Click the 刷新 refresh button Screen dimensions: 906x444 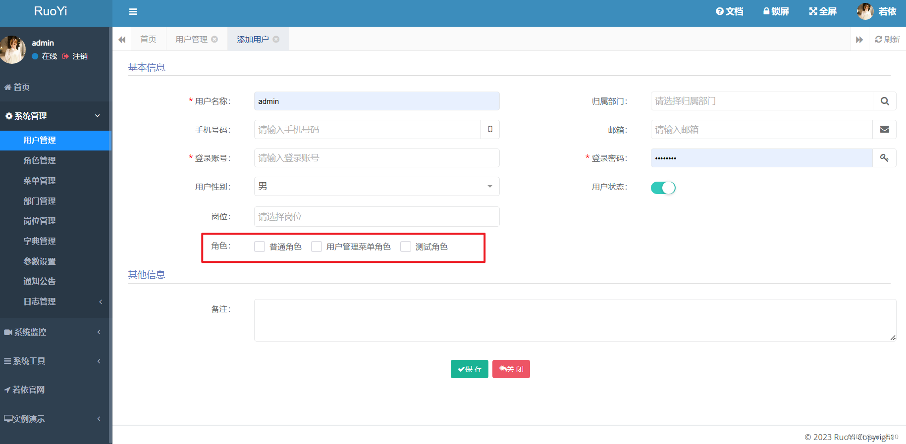coord(887,39)
